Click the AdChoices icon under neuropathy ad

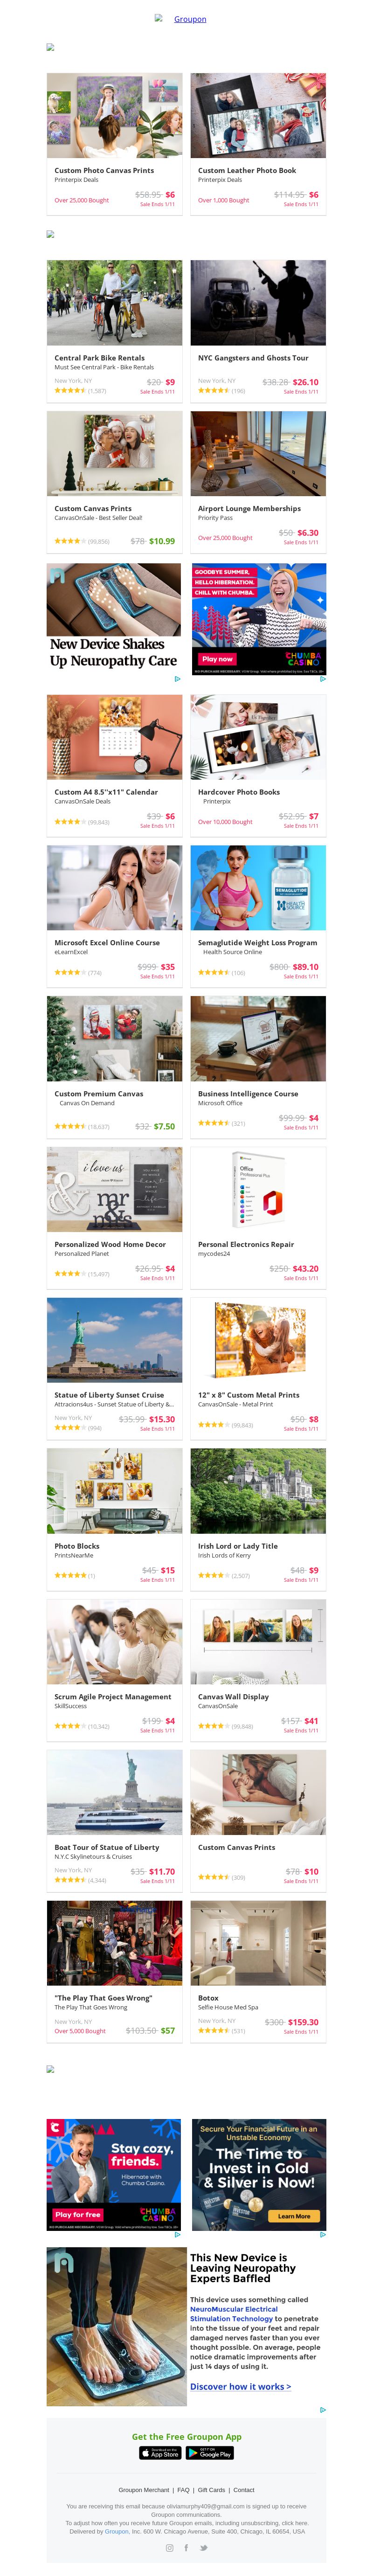tap(177, 679)
